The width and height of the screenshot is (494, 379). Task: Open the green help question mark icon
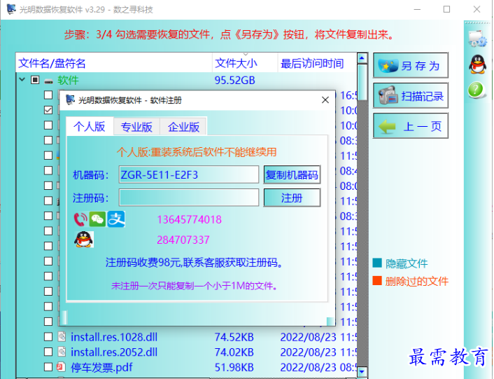476,90
